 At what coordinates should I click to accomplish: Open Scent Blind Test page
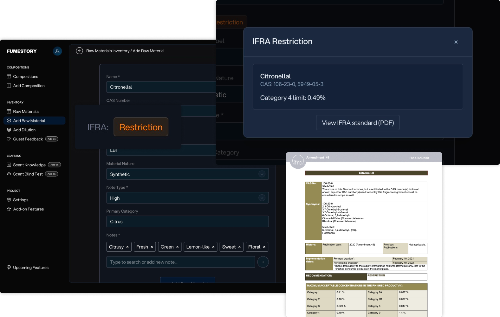pyautogui.click(x=28, y=174)
